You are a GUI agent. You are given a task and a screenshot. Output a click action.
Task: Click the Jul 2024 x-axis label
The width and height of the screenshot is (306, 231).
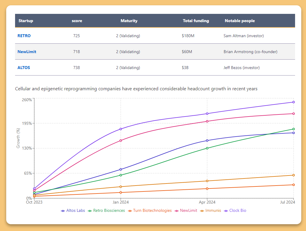click(287, 202)
